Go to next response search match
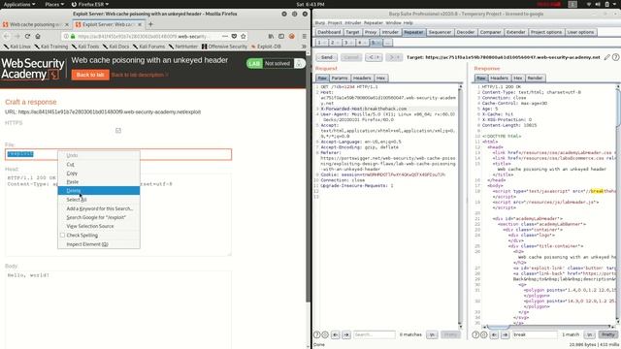 pyautogui.click(x=506, y=334)
